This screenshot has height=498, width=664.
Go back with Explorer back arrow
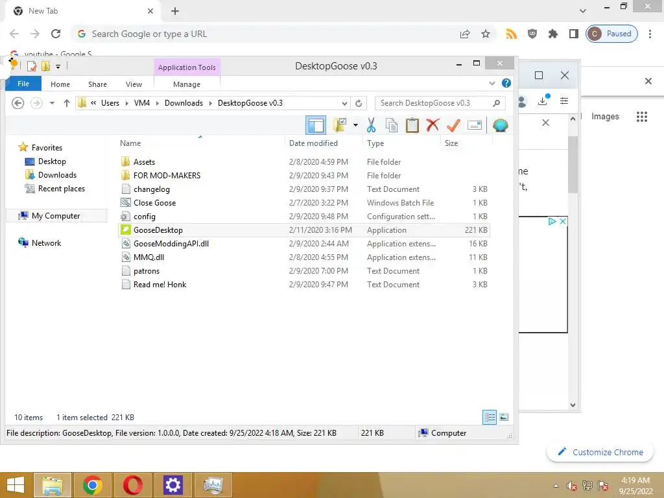pyautogui.click(x=18, y=103)
